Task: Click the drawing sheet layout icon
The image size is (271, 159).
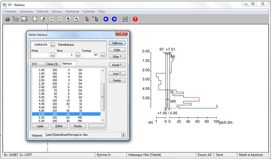Action: point(24,19)
